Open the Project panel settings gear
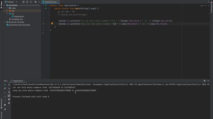The image size is (213, 119). (36, 2)
